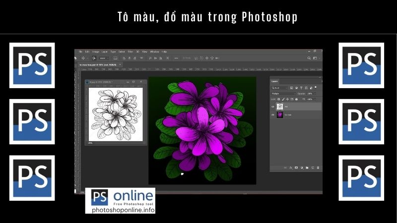The height and width of the screenshot is (223, 397).
Task: Open the Filter menu
Action: [131, 52]
